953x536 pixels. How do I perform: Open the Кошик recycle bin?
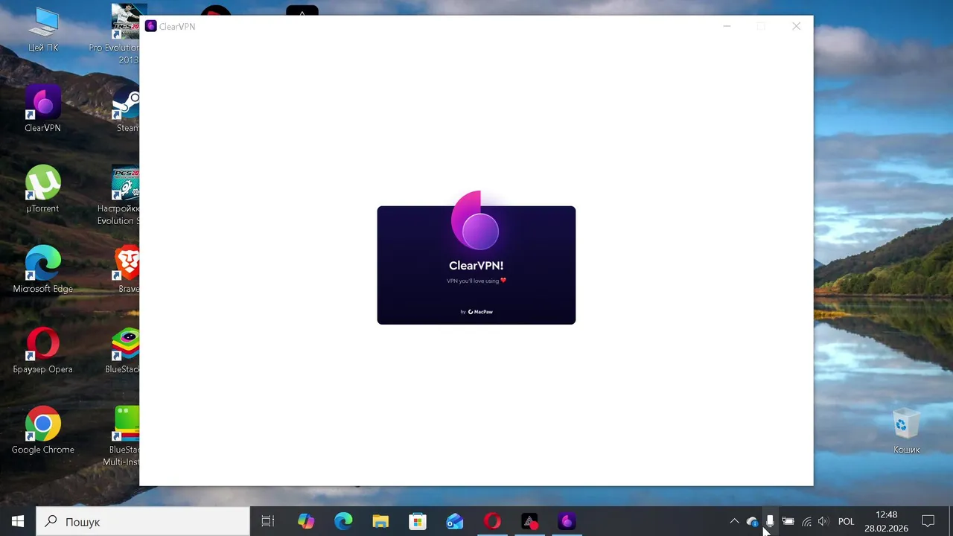coord(906,430)
